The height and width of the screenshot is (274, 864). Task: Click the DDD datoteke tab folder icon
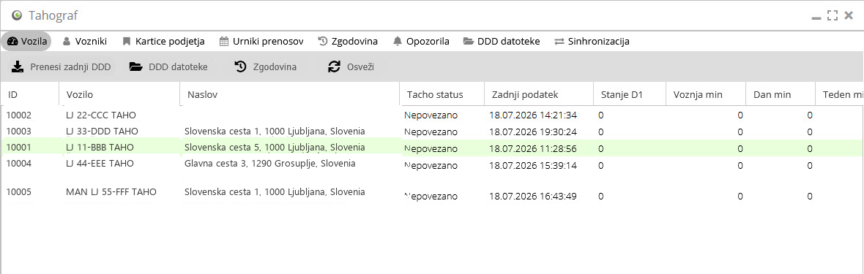(x=469, y=41)
